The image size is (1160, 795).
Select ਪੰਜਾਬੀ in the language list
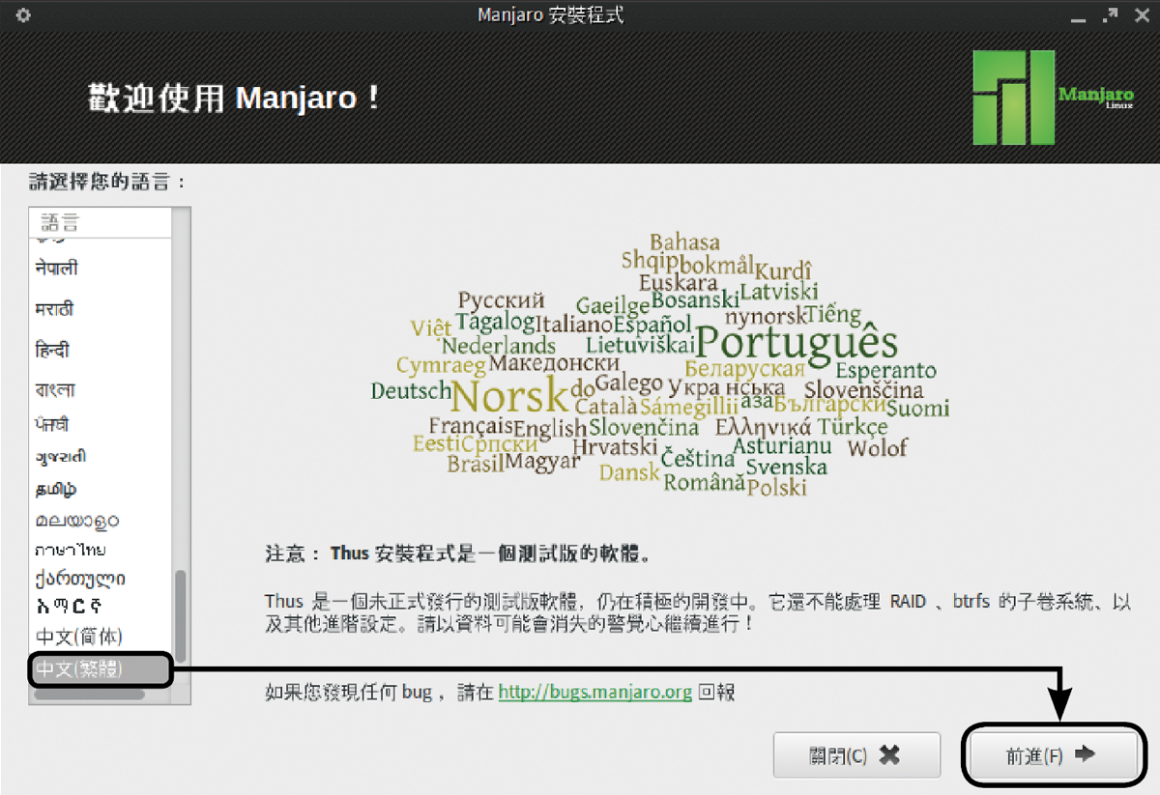(x=101, y=423)
